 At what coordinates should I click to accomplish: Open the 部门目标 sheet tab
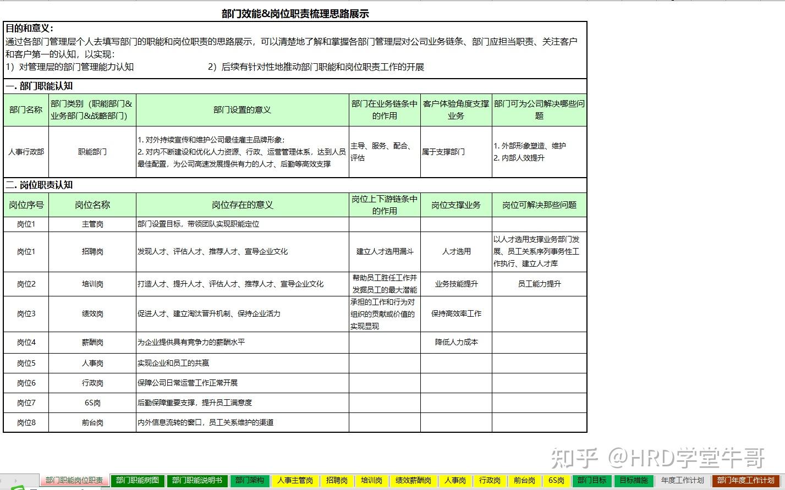(592, 480)
